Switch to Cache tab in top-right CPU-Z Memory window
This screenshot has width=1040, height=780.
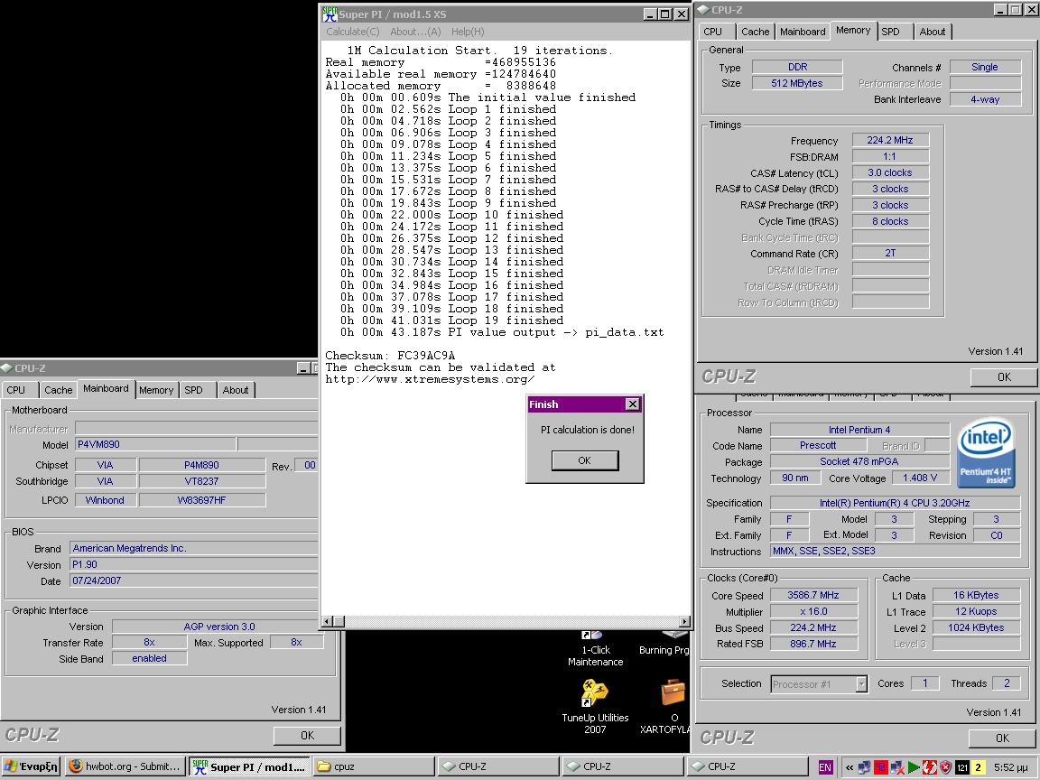point(755,32)
